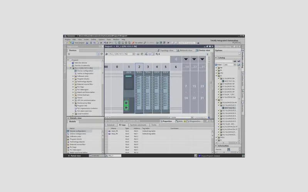Screen dimensions: 308x192
Task: Click the Portal view button
Action: pyautogui.click(x=75, y=156)
